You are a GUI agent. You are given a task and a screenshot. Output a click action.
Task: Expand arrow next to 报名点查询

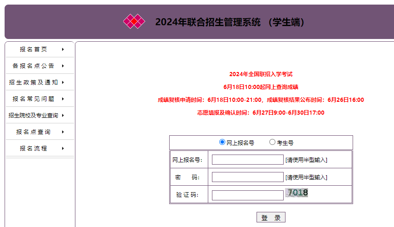pos(63,132)
